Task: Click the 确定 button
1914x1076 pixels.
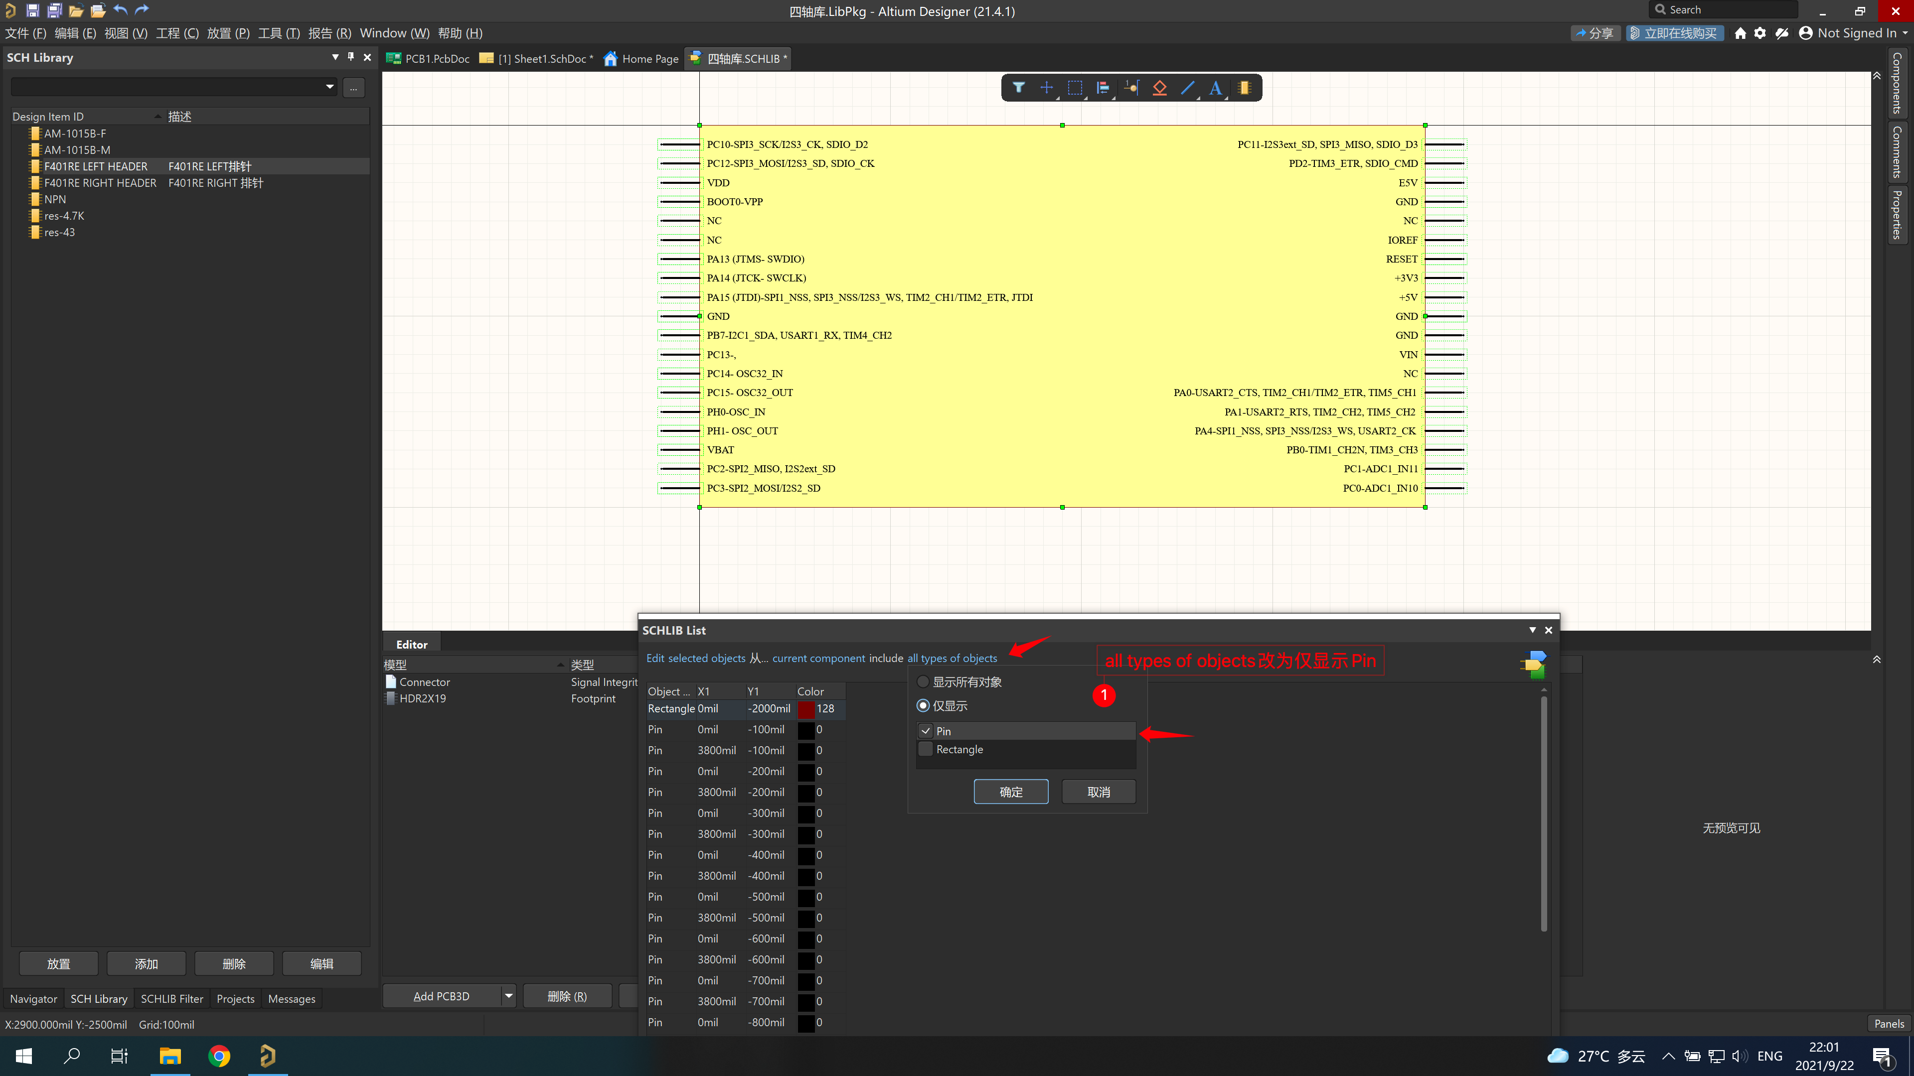Action: tap(1010, 792)
